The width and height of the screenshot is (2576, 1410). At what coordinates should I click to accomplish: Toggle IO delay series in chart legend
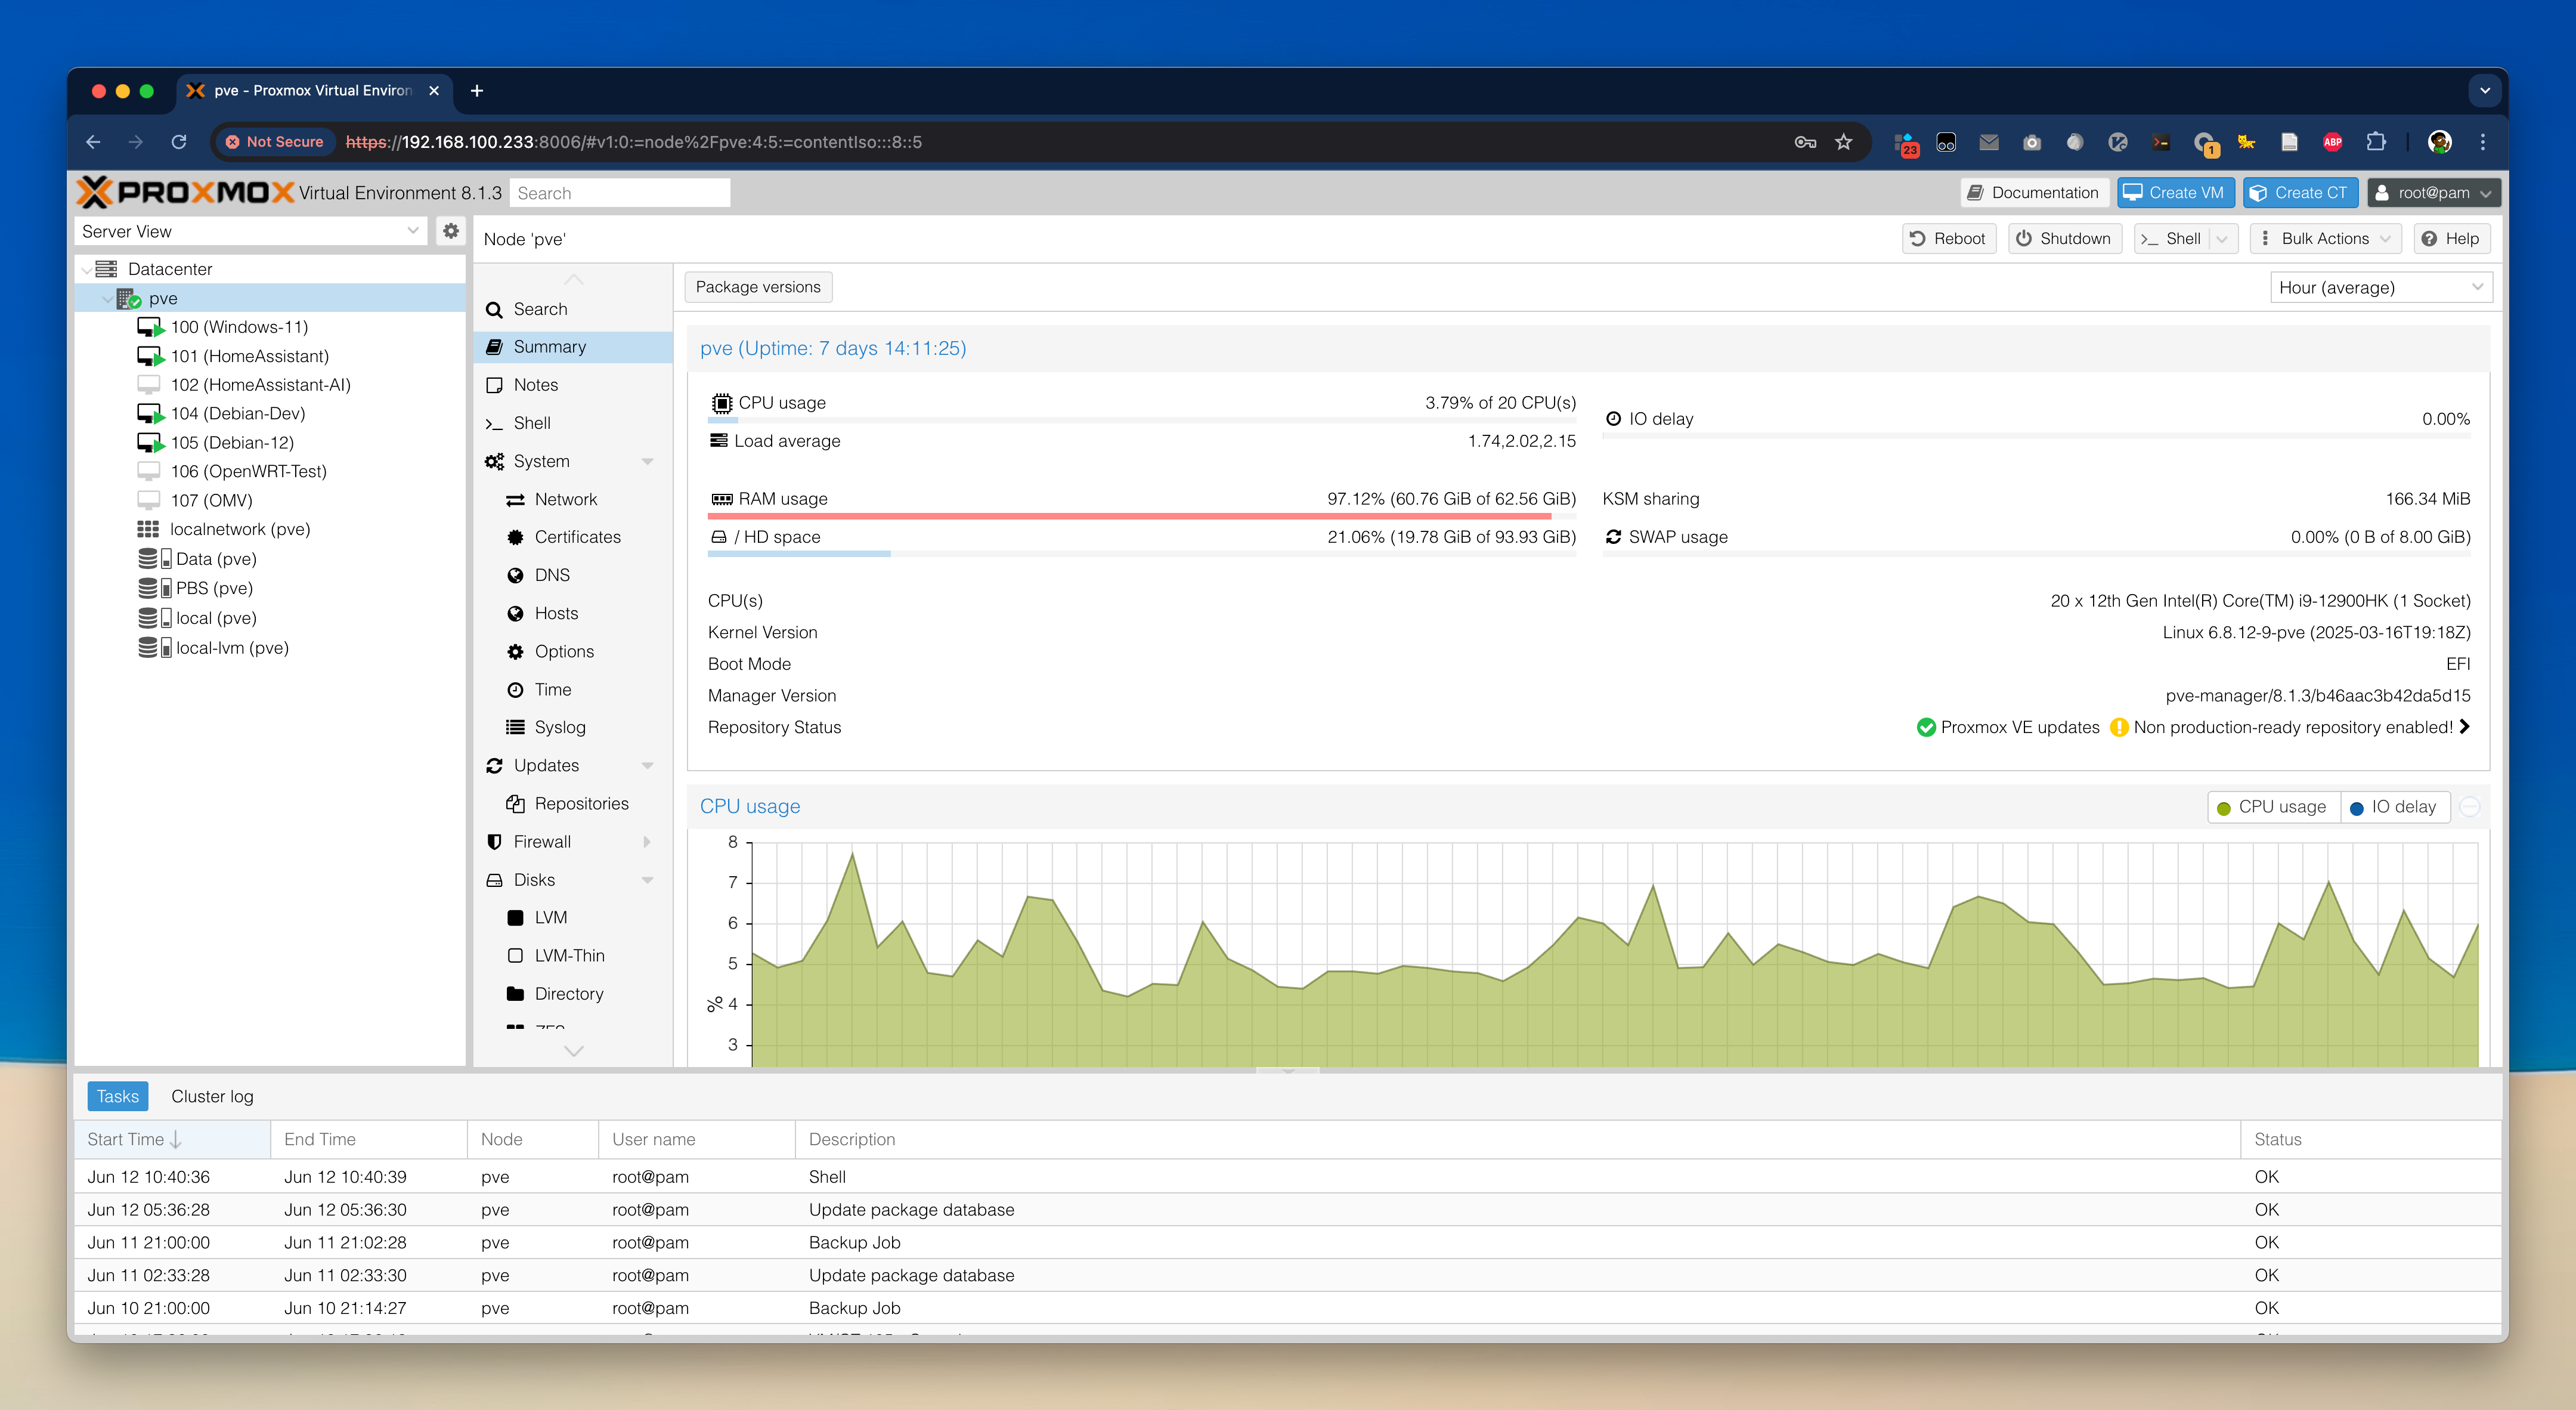pyautogui.click(x=2394, y=807)
